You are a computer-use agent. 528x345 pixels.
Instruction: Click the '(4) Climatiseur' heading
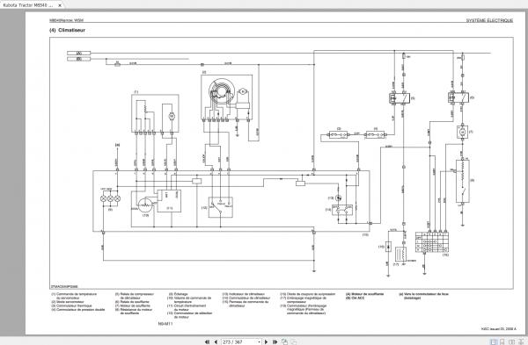click(68, 30)
